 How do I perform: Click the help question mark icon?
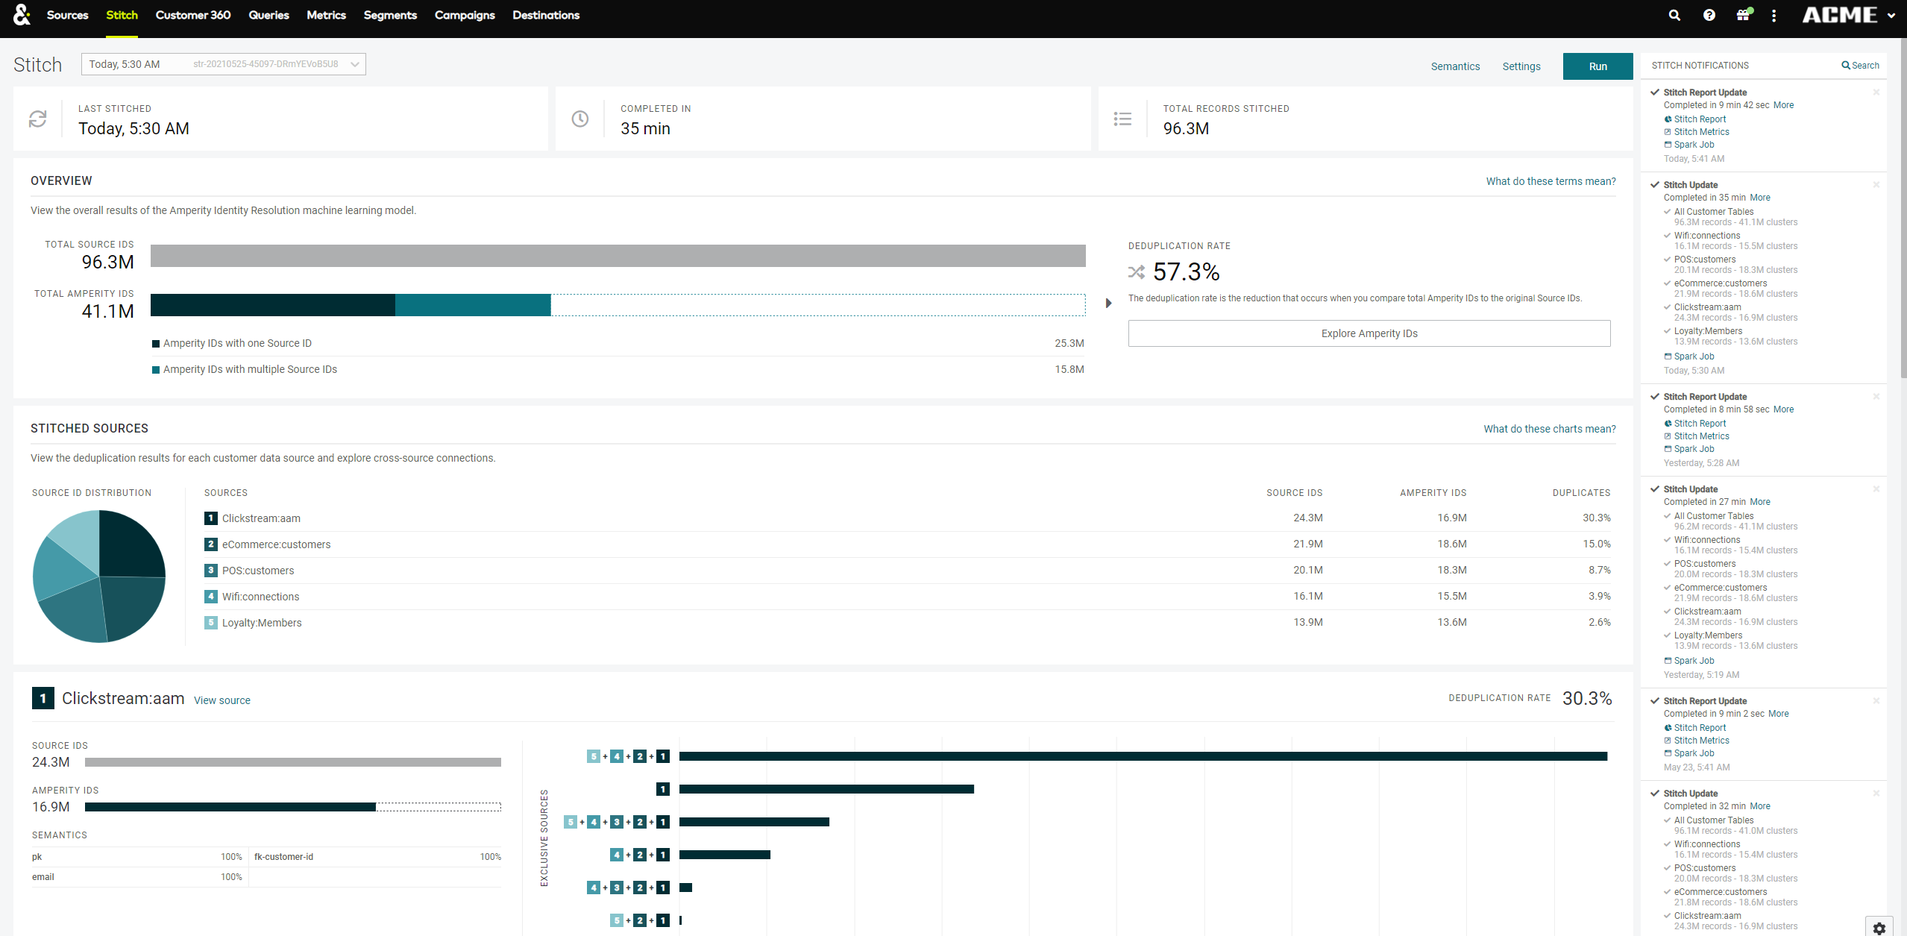(x=1709, y=15)
